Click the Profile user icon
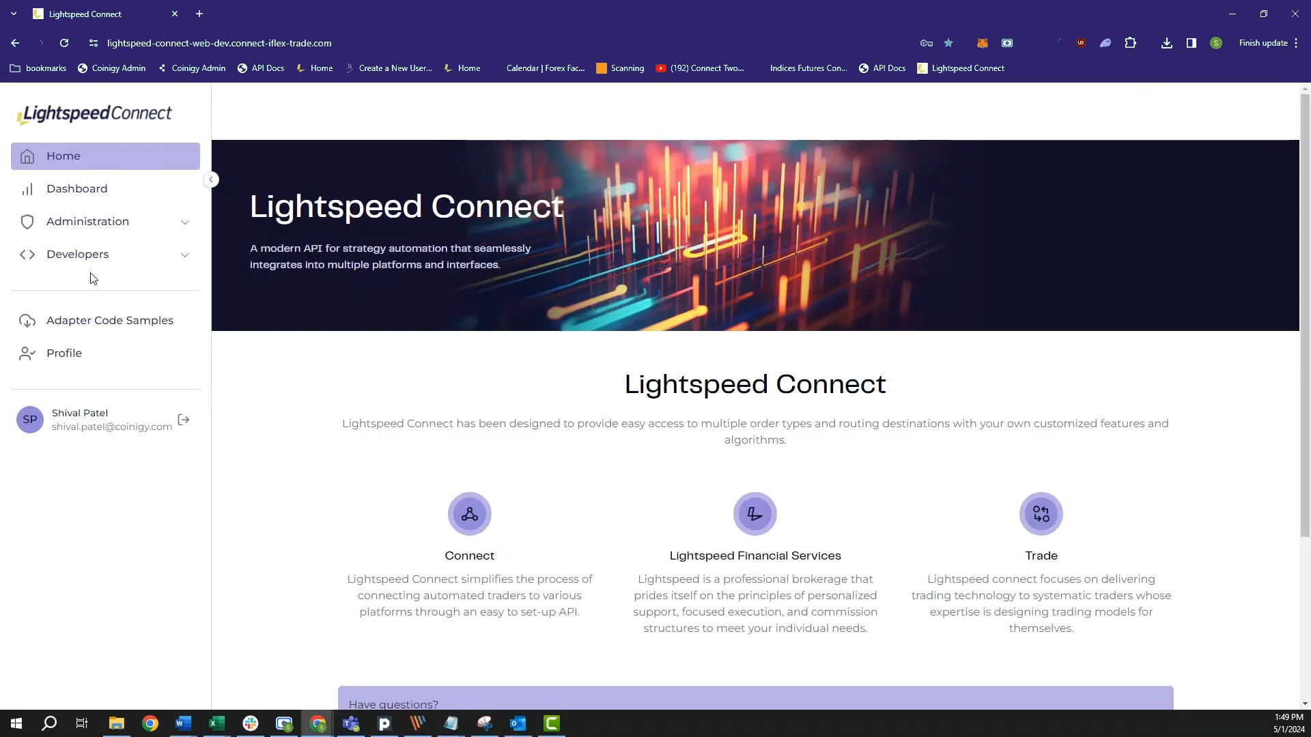 click(27, 353)
